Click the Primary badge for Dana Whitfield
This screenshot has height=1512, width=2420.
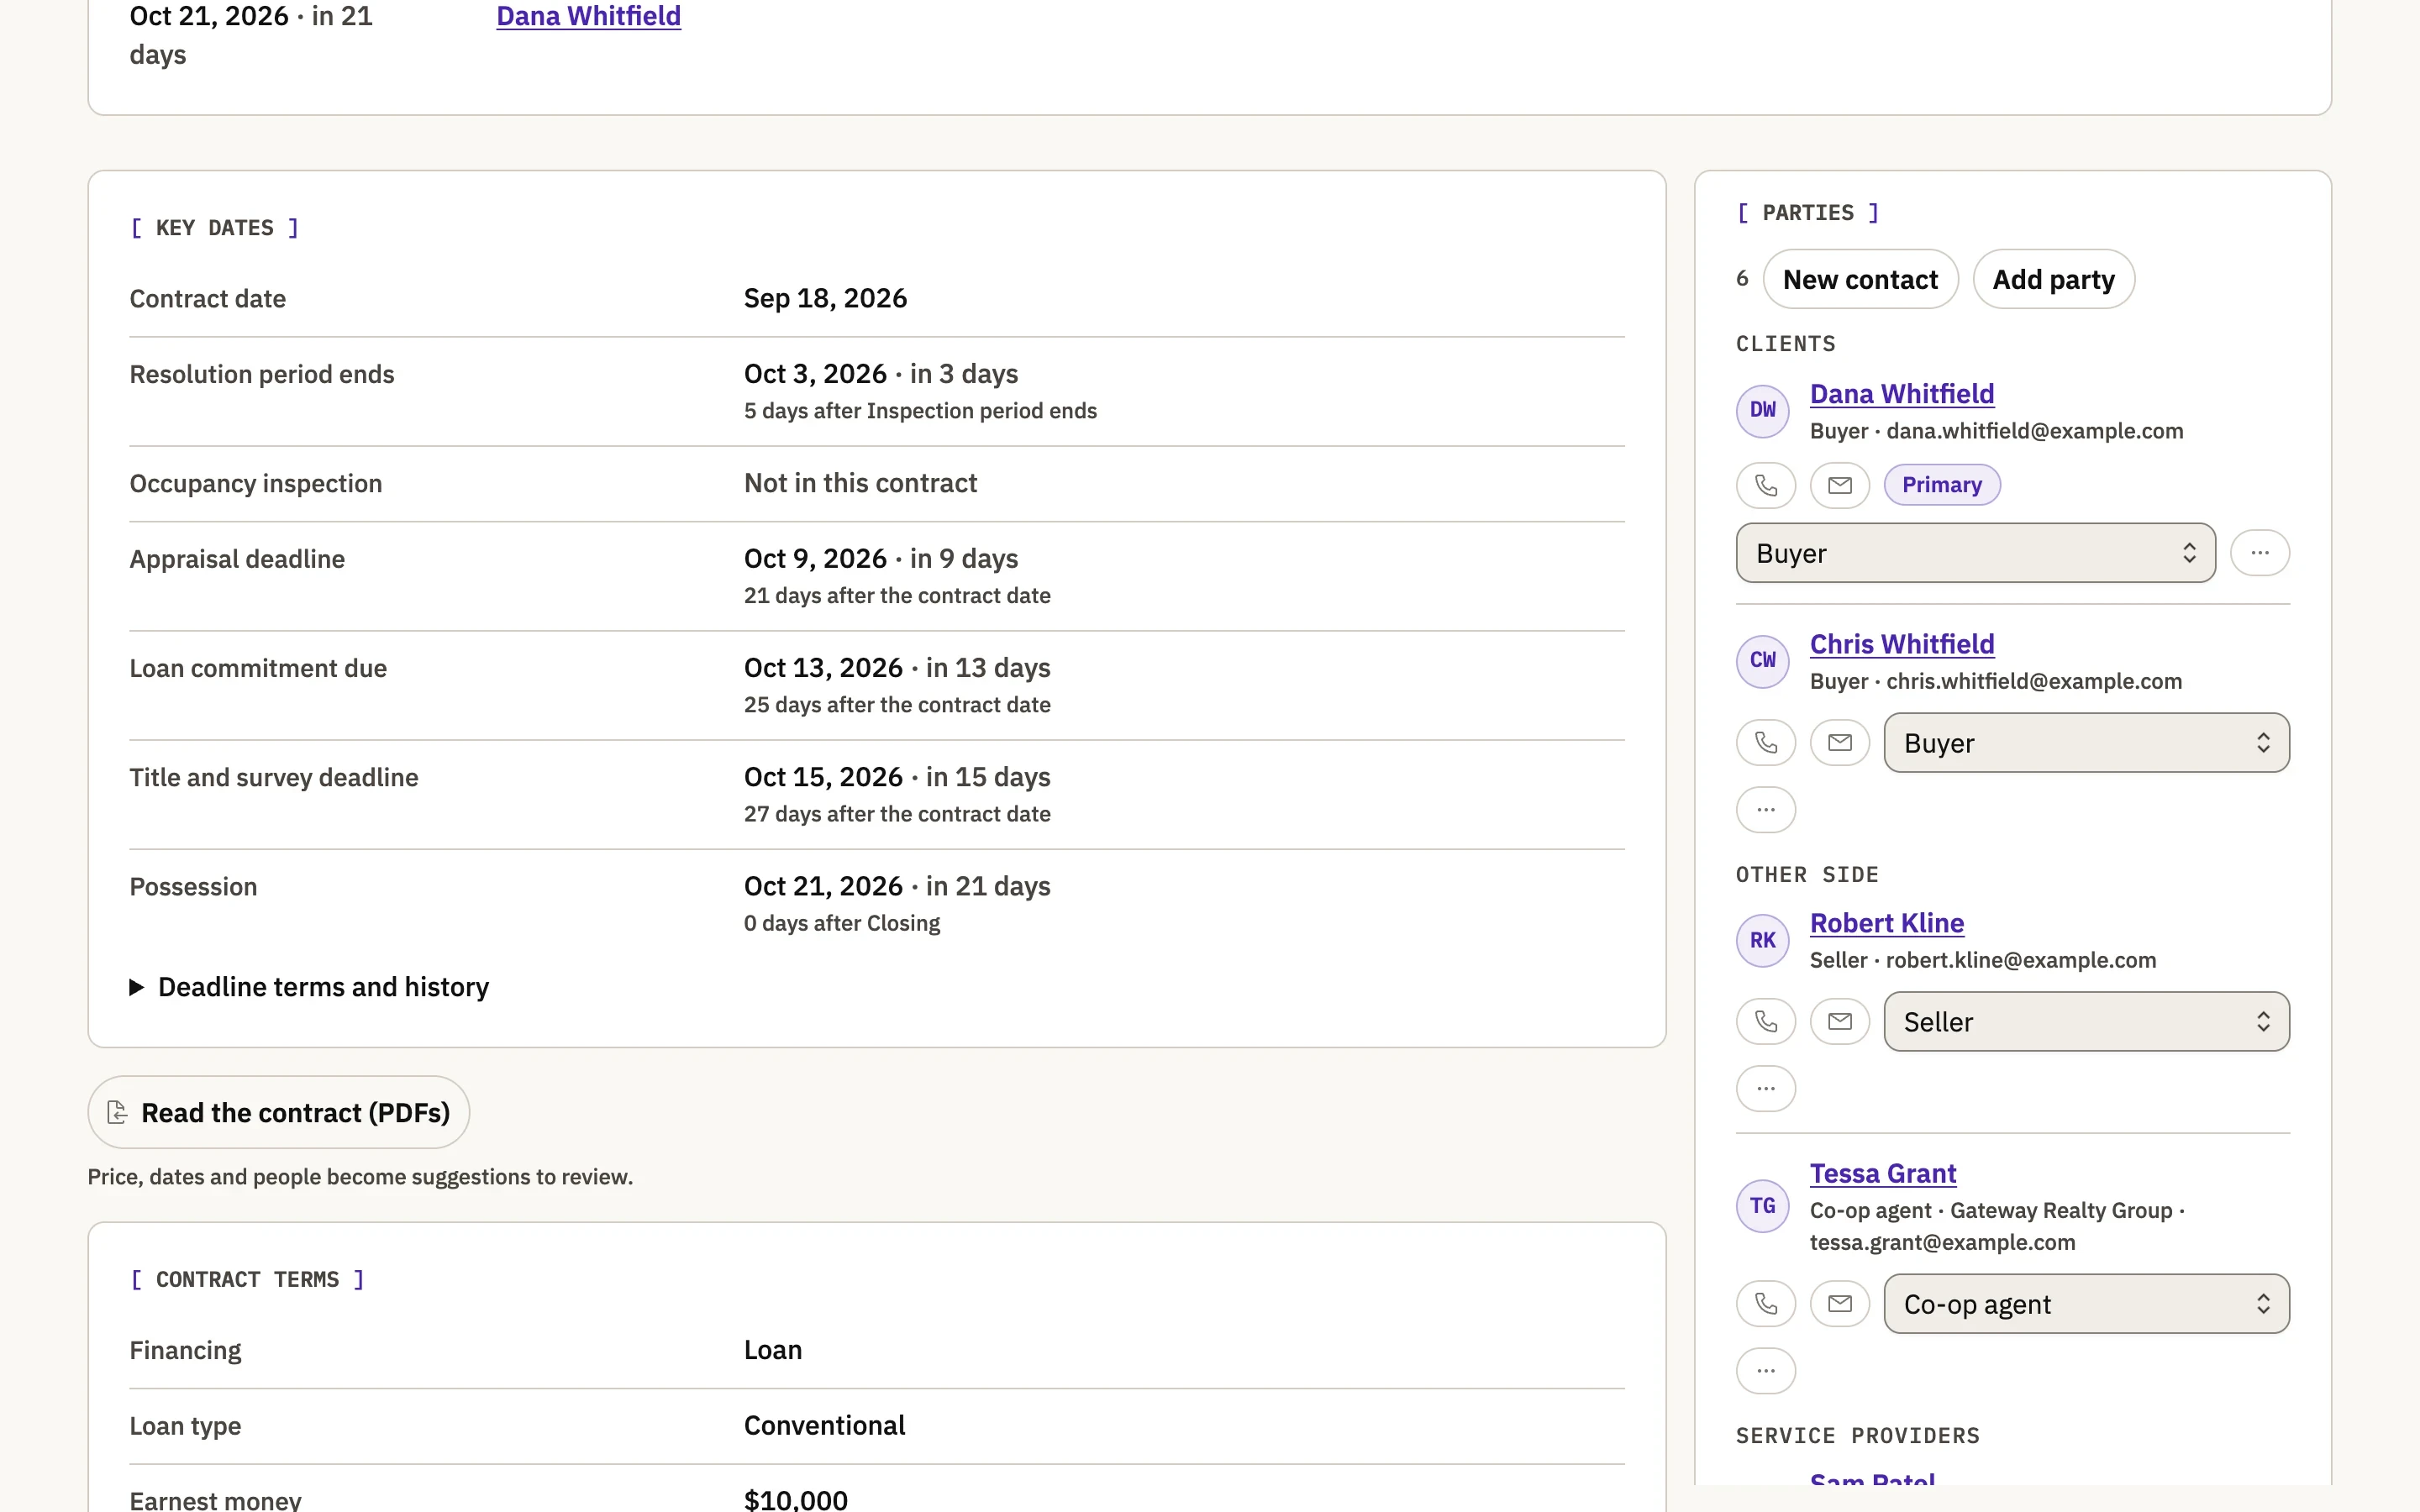1941,485
